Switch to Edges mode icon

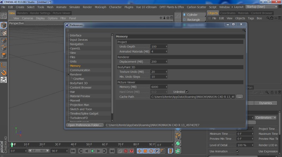coord(4,48)
